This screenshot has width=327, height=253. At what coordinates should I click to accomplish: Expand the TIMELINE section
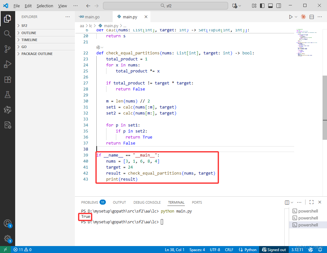(29, 40)
